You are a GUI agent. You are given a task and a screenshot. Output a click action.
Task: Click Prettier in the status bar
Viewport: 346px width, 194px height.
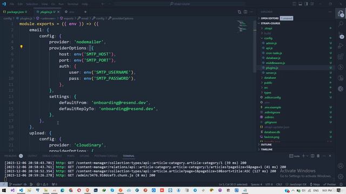pos(330,184)
